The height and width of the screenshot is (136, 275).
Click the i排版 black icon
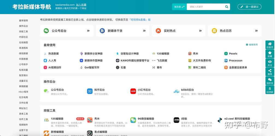[176, 120]
